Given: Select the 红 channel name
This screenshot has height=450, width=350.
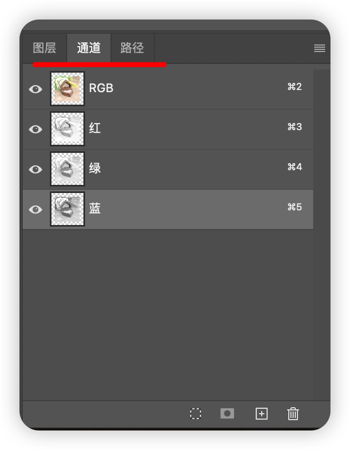Looking at the screenshot, I should pyautogui.click(x=95, y=128).
